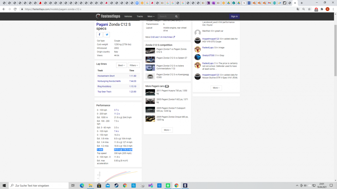Share the page on Facebook
This screenshot has height=189, width=337.
tap(99, 35)
